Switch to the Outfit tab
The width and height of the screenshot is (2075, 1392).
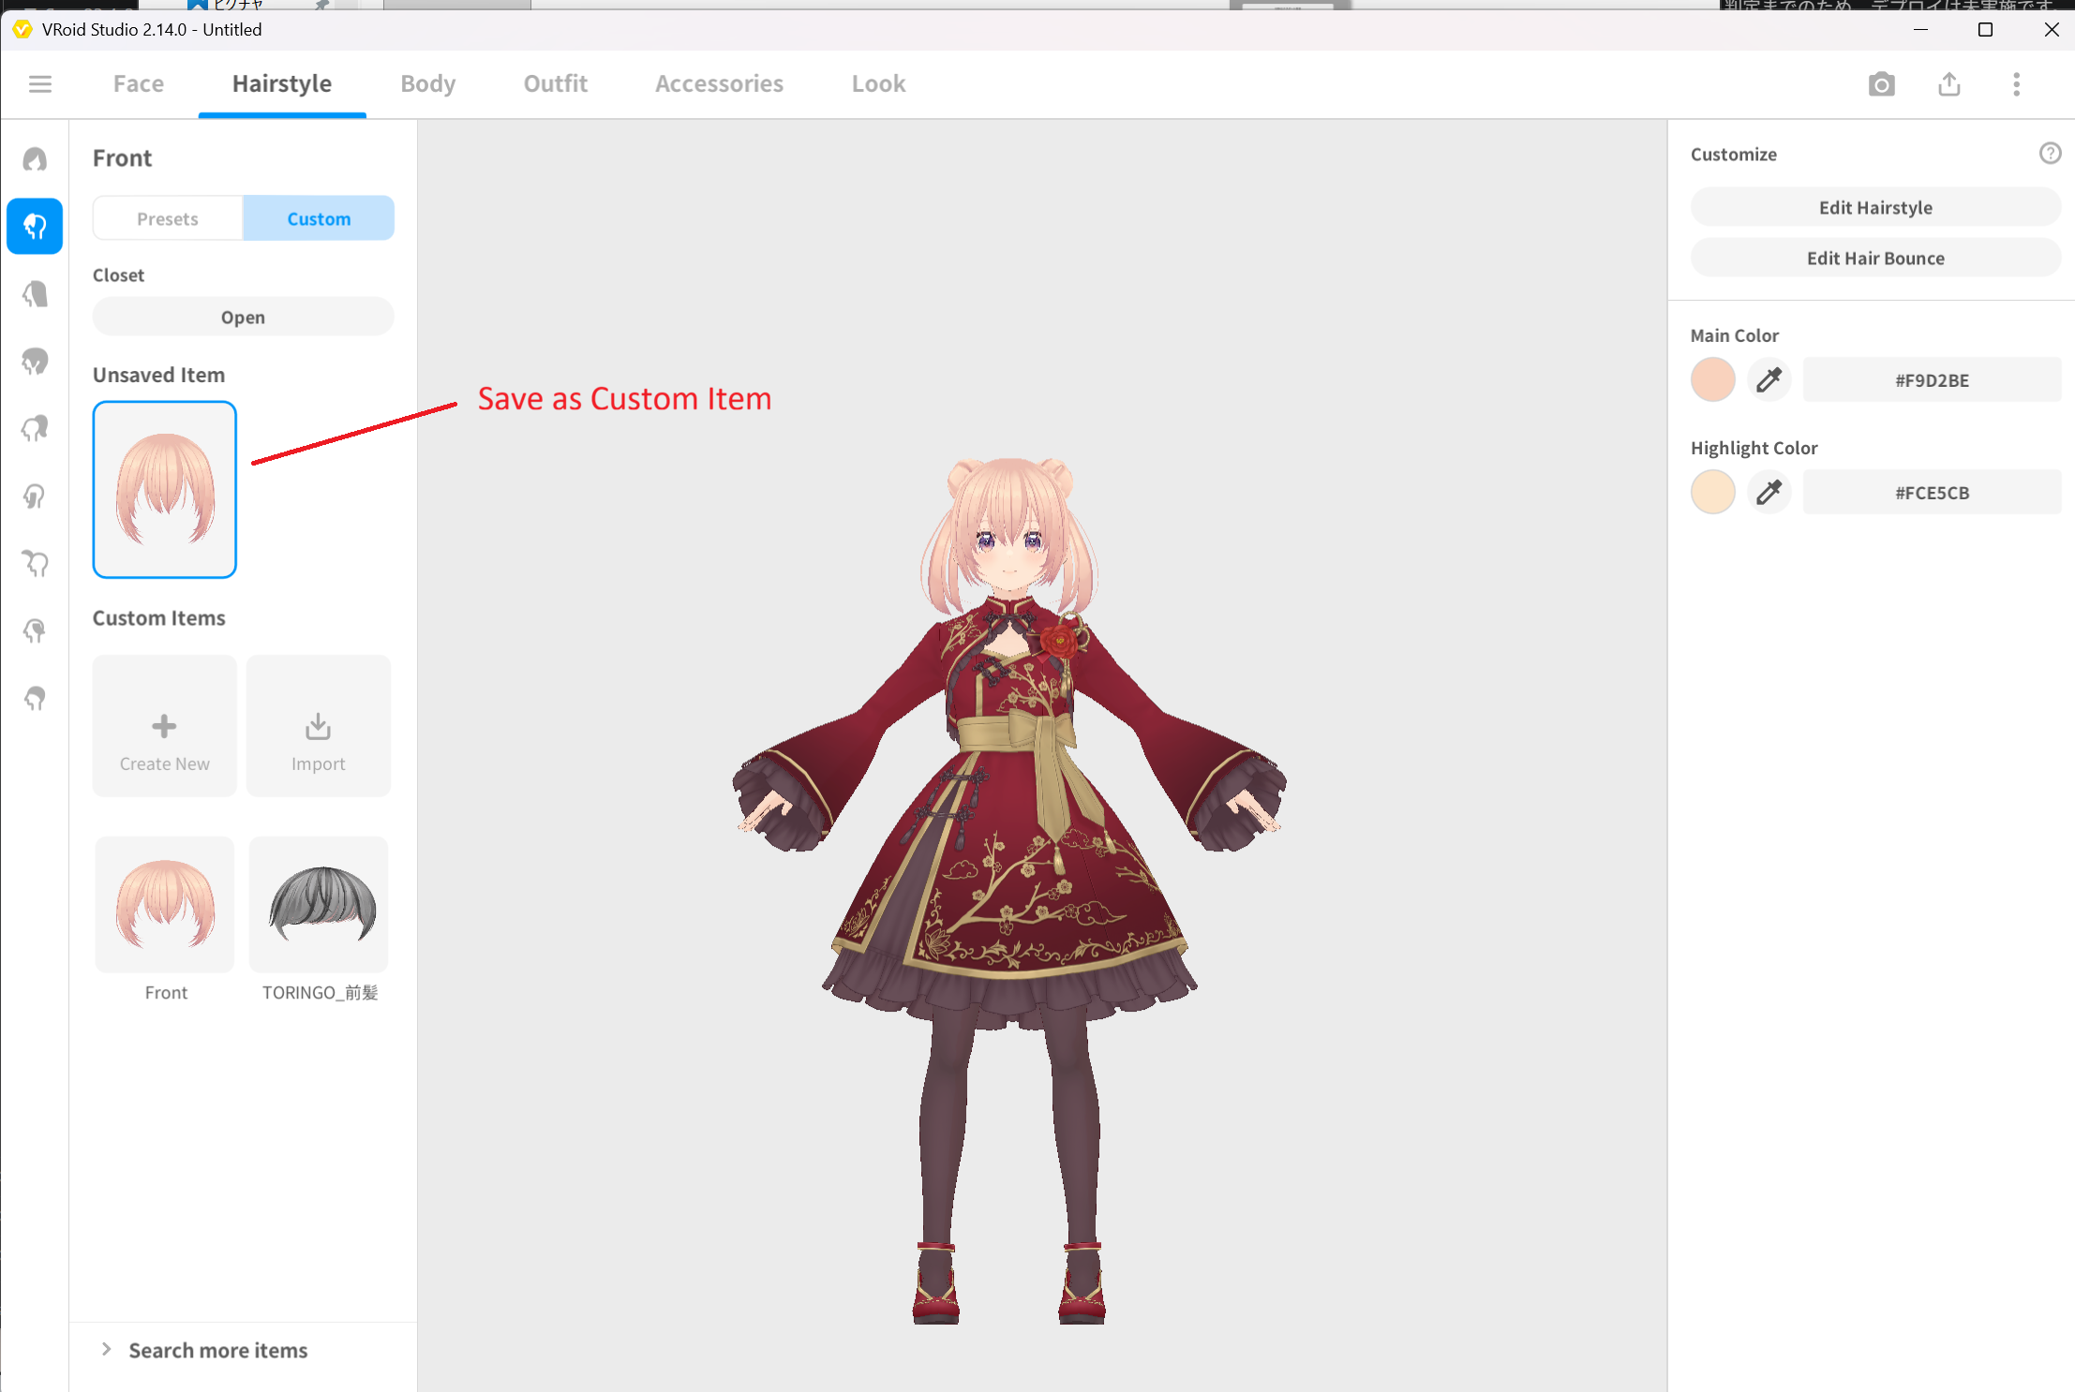[556, 84]
